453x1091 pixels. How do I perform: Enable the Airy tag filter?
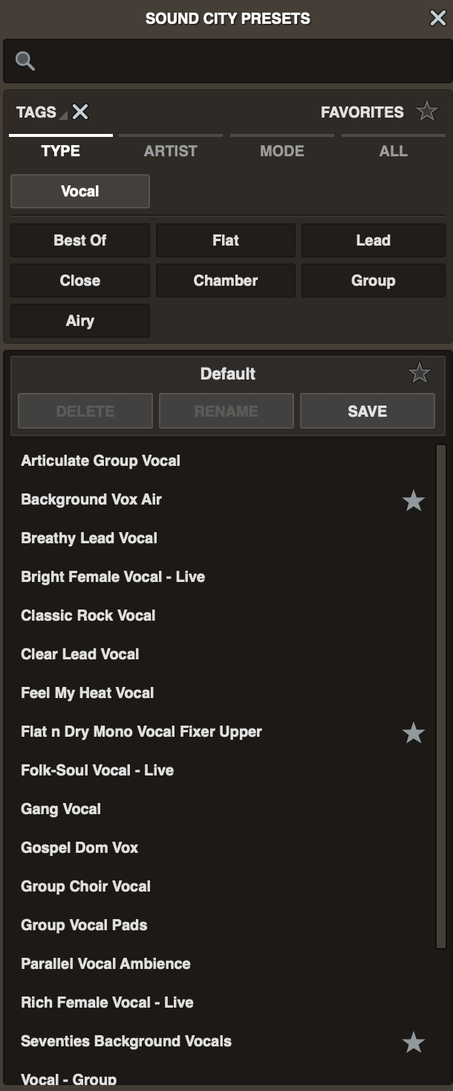(x=80, y=321)
